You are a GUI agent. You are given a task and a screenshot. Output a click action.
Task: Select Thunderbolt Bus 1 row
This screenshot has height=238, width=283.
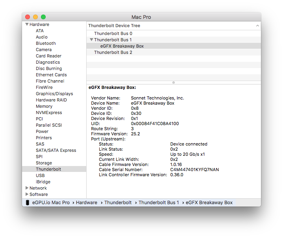coord(174,40)
